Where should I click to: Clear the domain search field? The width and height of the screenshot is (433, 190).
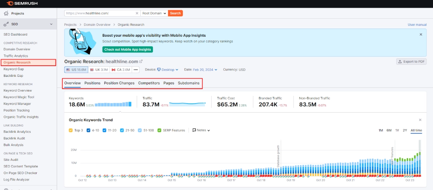pos(137,13)
